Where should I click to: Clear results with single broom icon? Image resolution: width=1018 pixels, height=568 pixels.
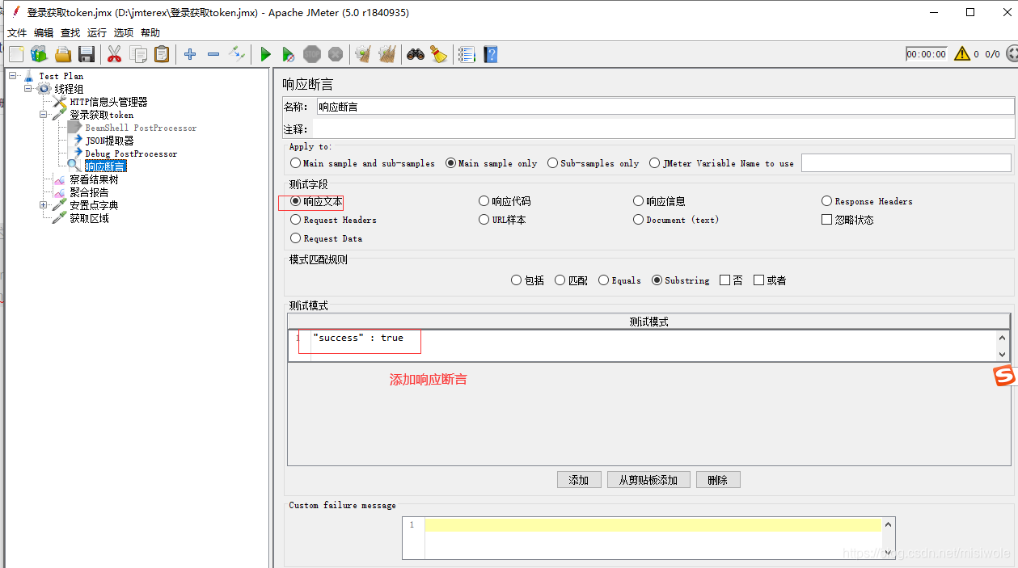coord(363,54)
